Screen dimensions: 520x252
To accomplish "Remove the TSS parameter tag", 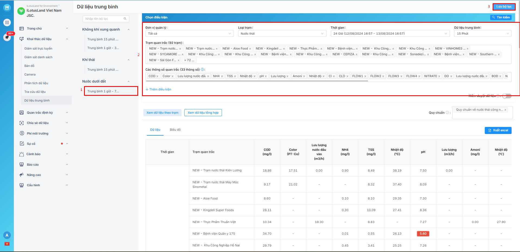I will click(x=235, y=76).
